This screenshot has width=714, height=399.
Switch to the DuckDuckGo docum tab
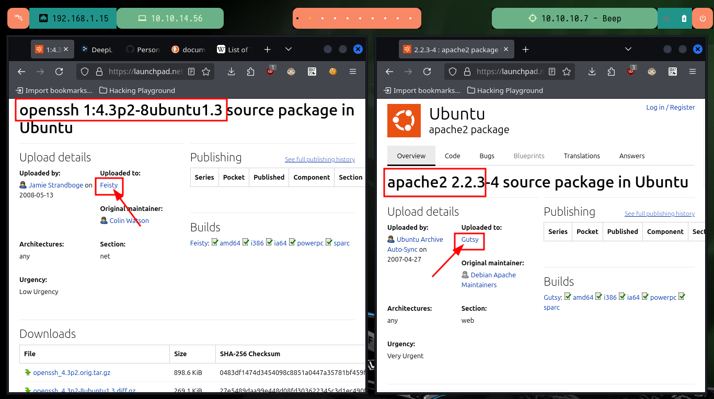pyautogui.click(x=188, y=50)
